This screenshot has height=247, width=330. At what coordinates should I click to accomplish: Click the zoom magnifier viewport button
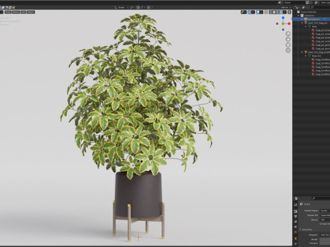(x=288, y=34)
